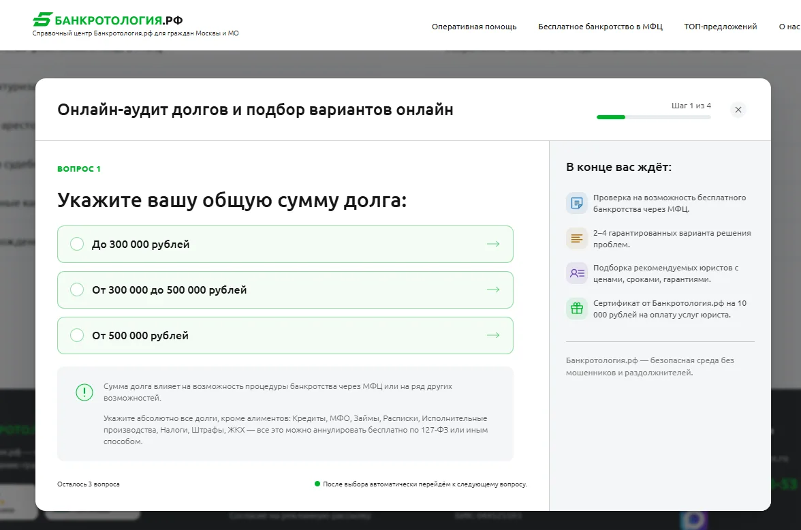This screenshot has height=530, width=801.
Task: Click 'Подборка рекомендуемых юристов' text
Action: tap(665, 273)
